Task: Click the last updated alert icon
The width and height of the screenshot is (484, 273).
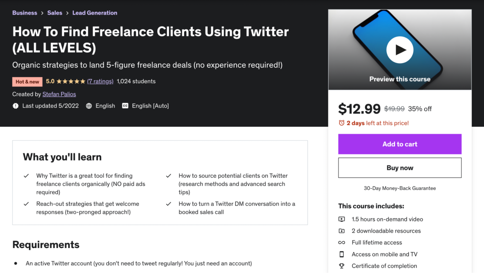Action: [16, 106]
